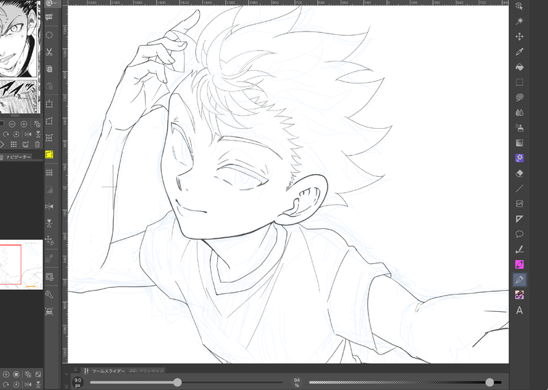Switch to the ツールスライダー tab
Viewport: 548px width, 390px height.
tap(104, 371)
